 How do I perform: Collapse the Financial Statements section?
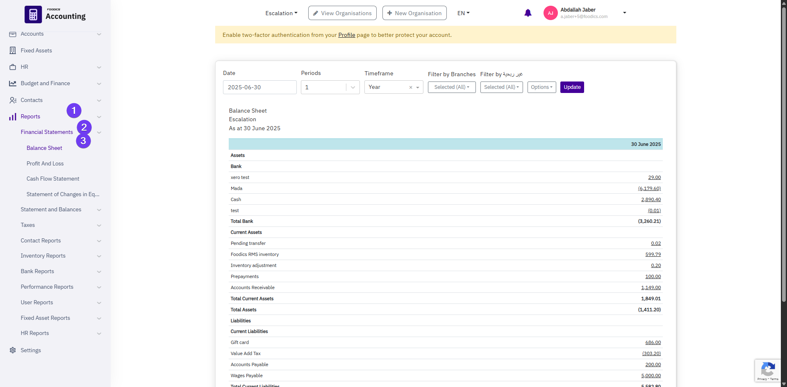tap(99, 132)
